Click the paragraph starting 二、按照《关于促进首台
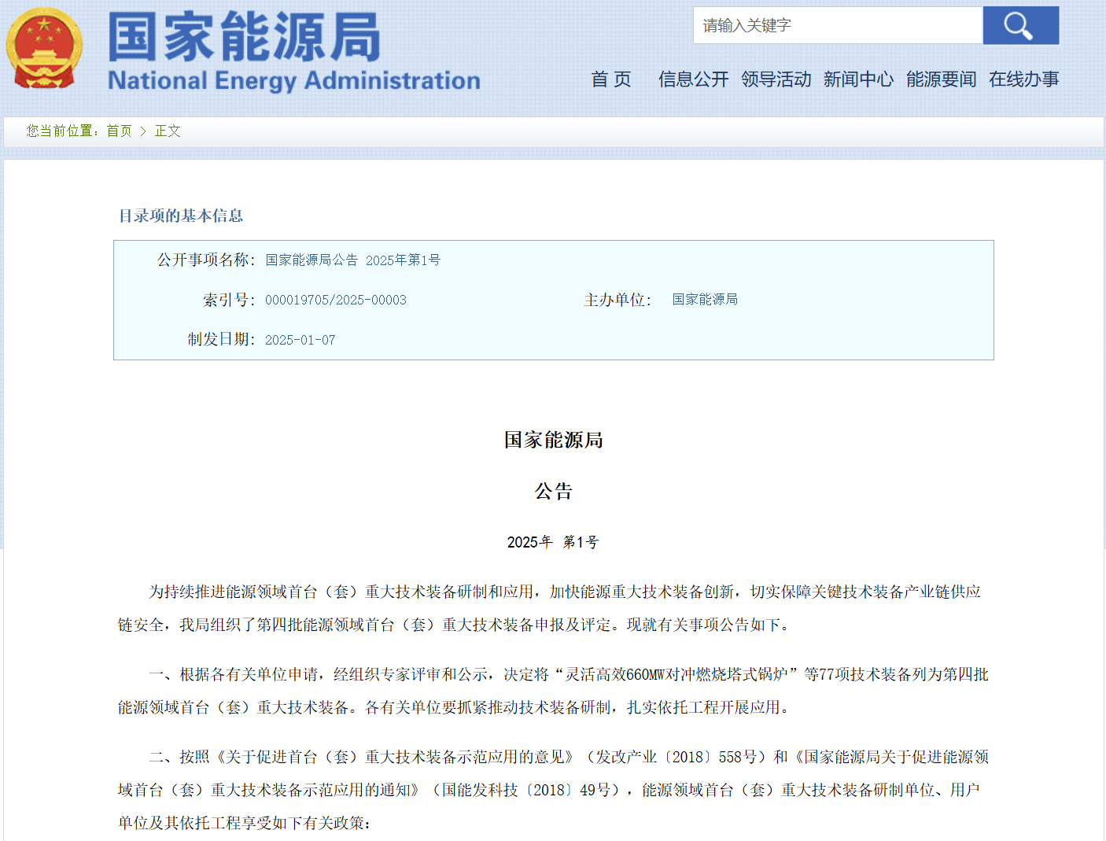The height and width of the screenshot is (841, 1106). (553, 790)
